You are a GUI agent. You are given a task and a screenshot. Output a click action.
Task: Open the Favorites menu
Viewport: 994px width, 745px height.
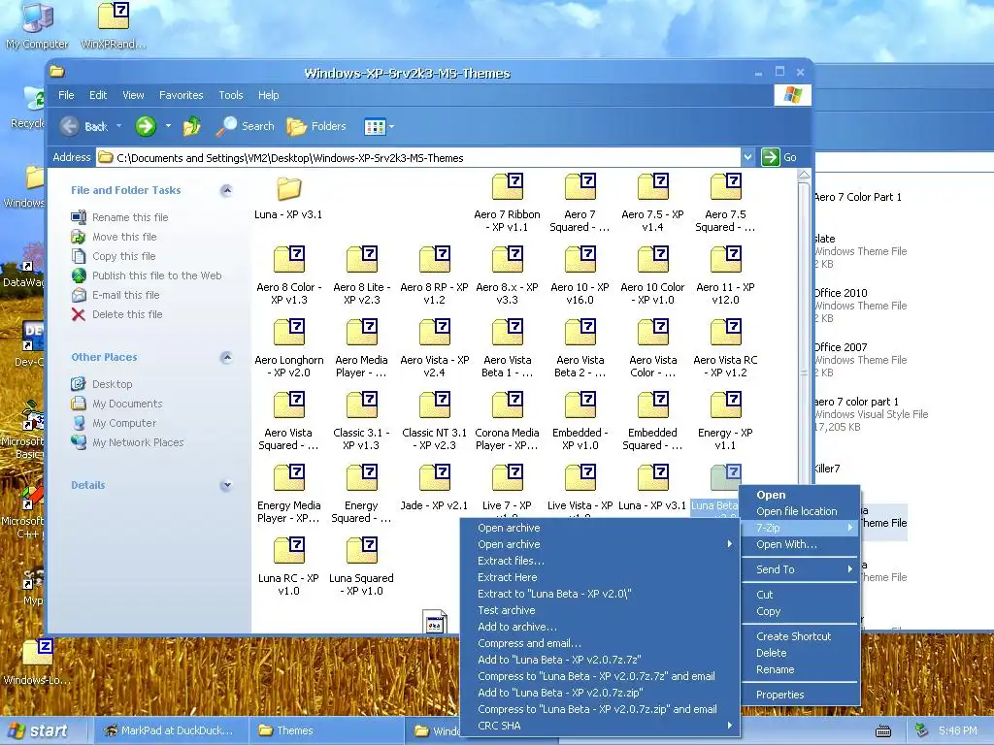click(182, 95)
